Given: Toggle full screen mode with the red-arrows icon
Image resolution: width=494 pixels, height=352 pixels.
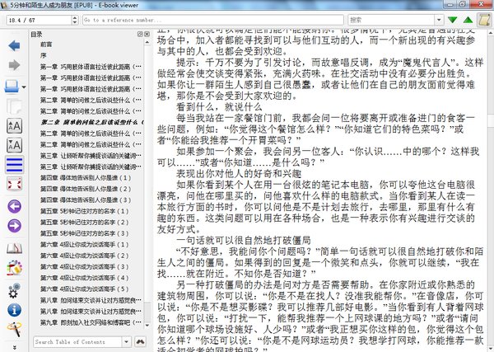Looking at the screenshot, I should 14,184.
